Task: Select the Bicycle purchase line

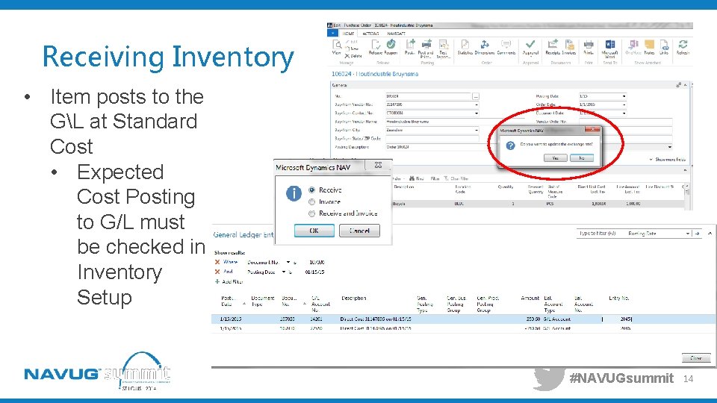Action: [x=538, y=204]
